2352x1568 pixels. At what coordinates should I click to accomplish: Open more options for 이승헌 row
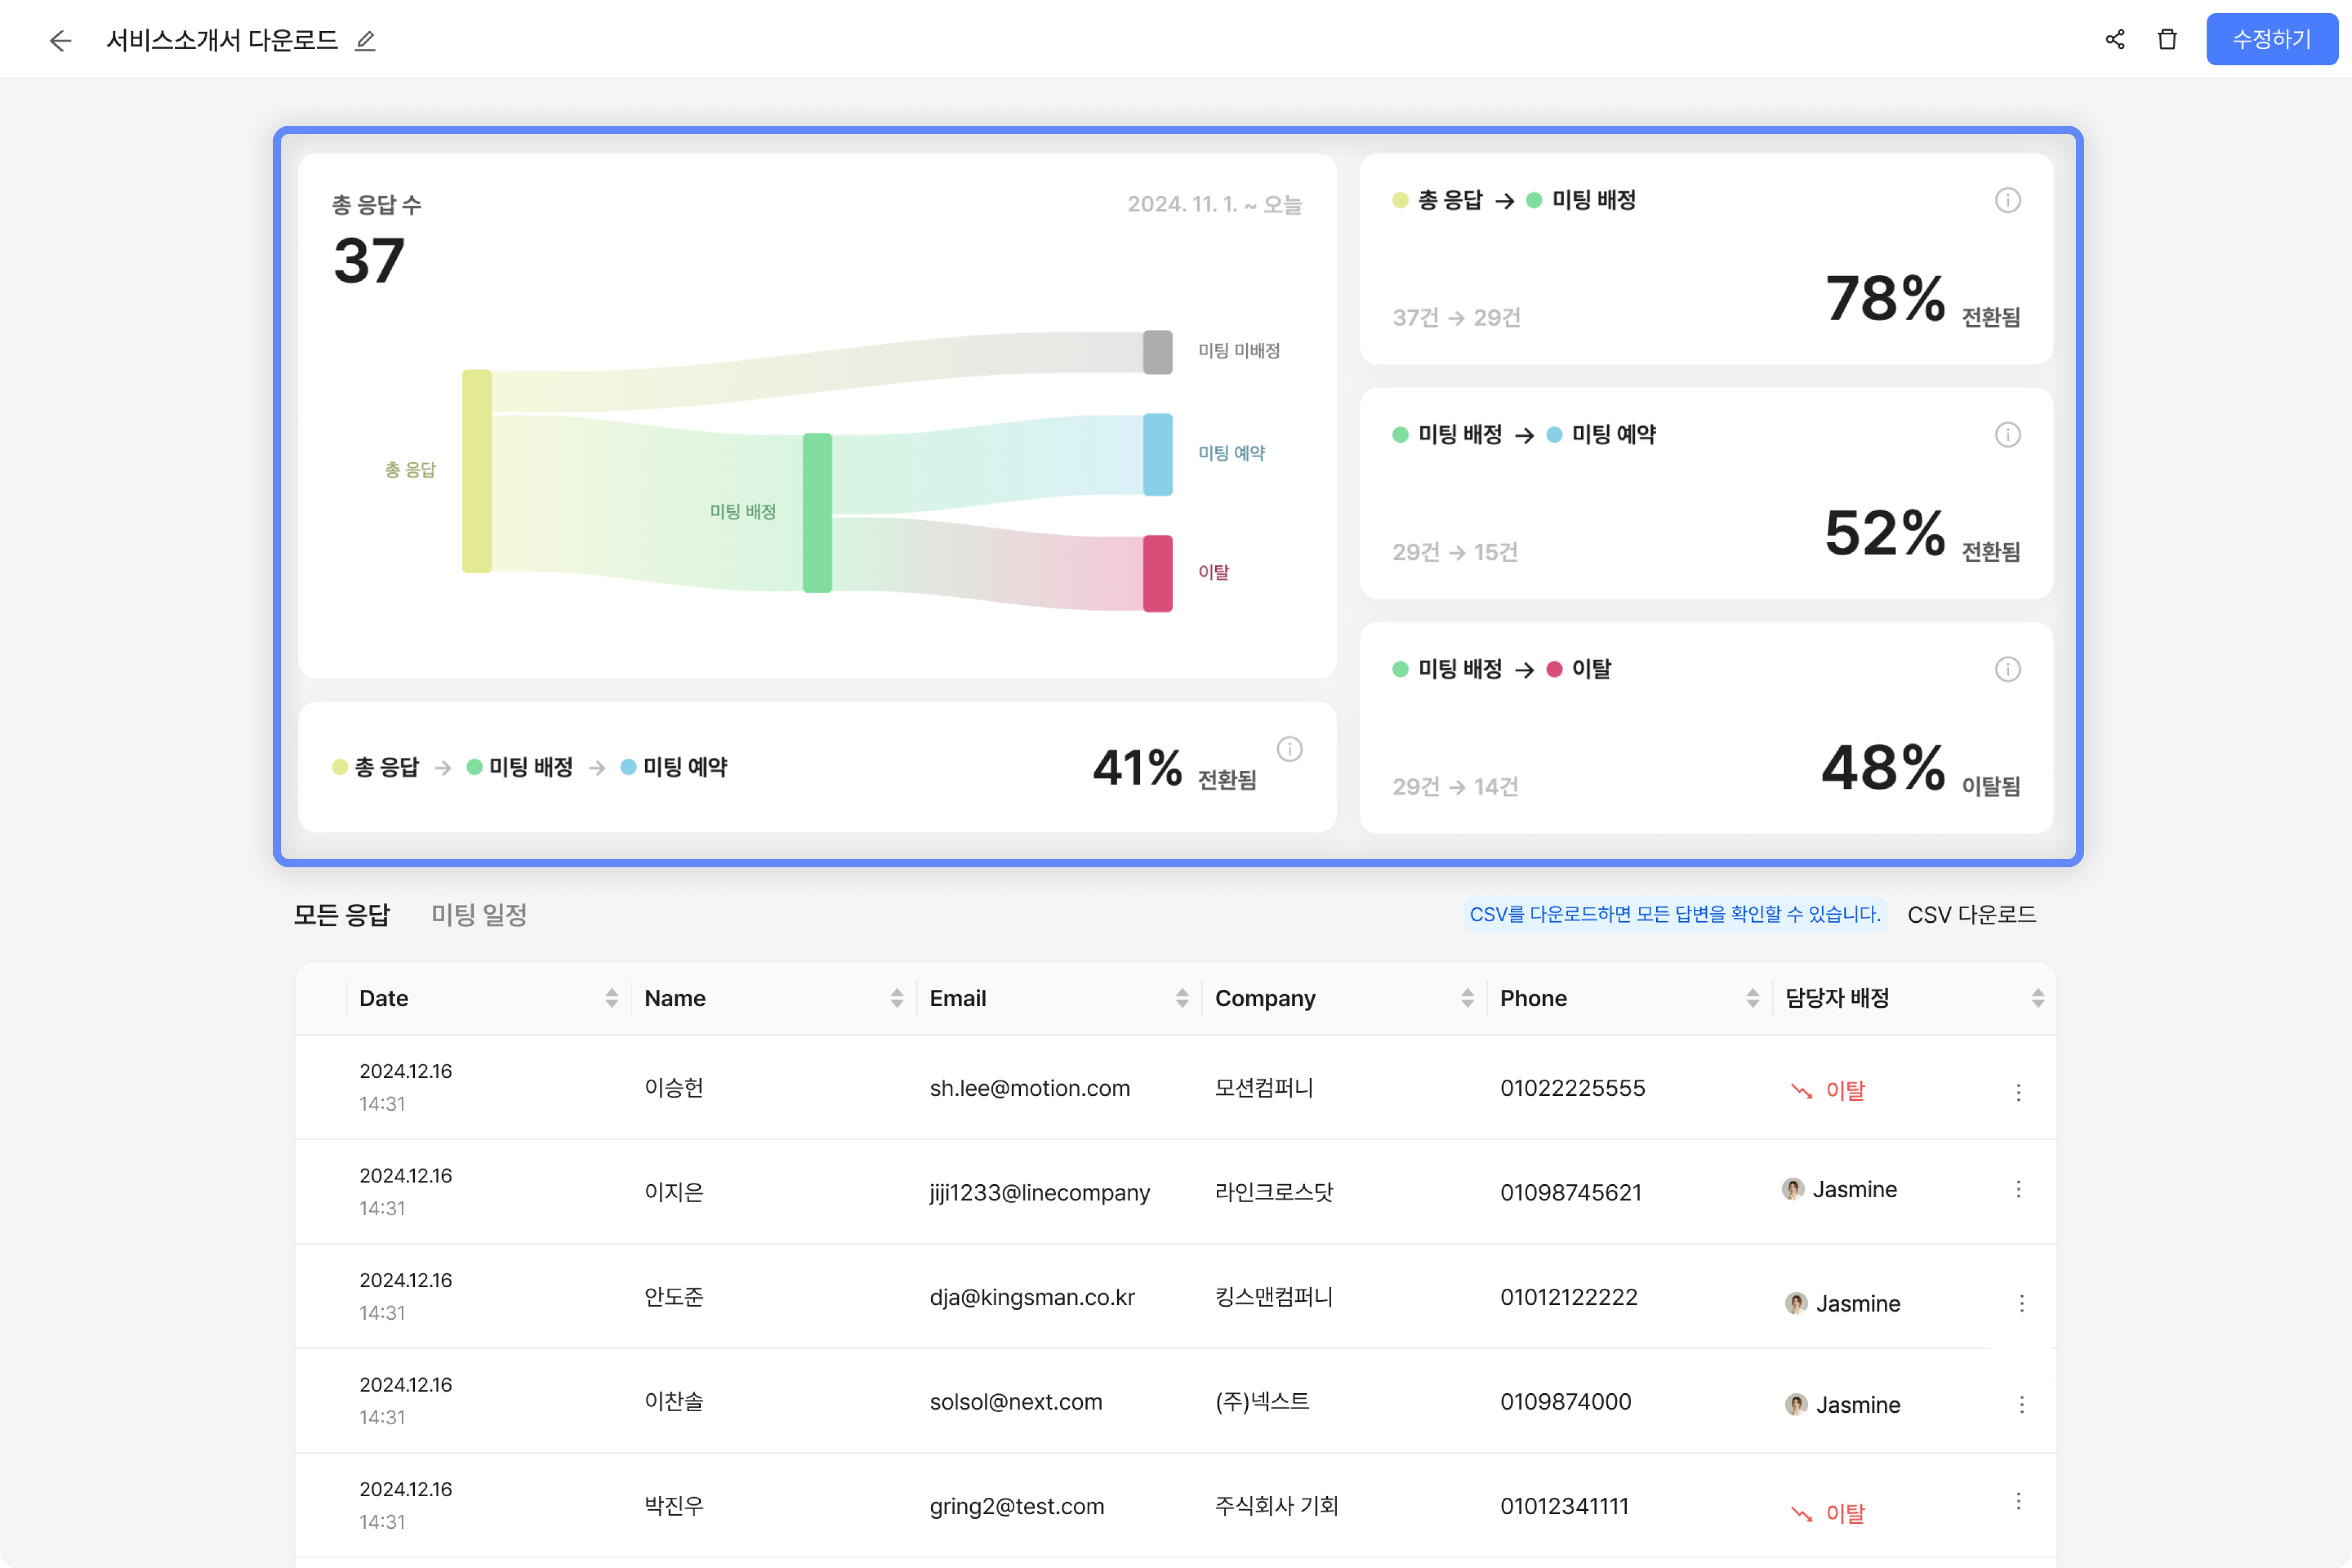pyautogui.click(x=2018, y=1092)
